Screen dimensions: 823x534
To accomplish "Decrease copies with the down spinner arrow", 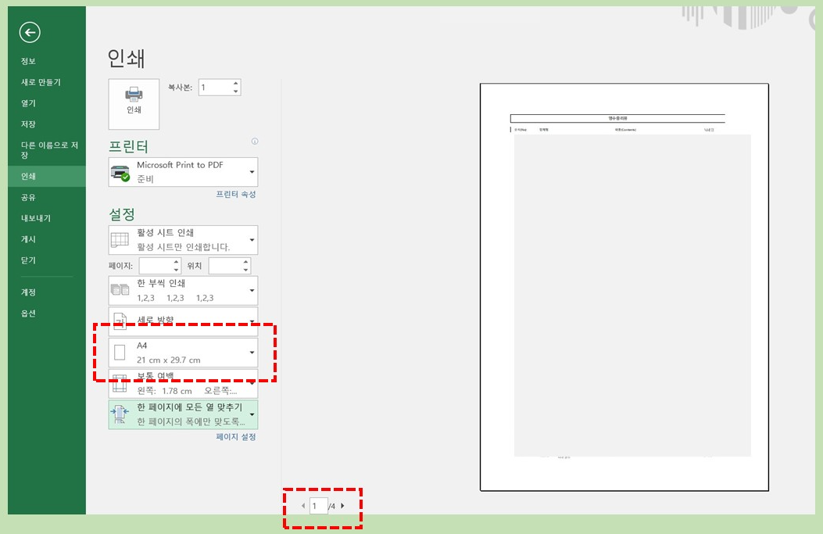I will coord(236,91).
